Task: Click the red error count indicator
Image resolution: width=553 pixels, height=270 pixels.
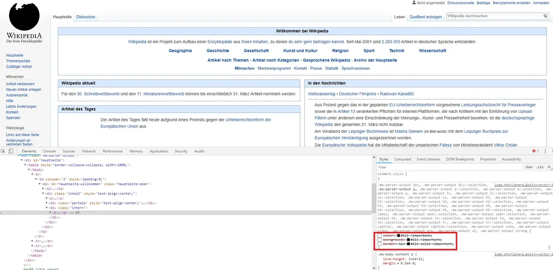Action: coord(535,151)
